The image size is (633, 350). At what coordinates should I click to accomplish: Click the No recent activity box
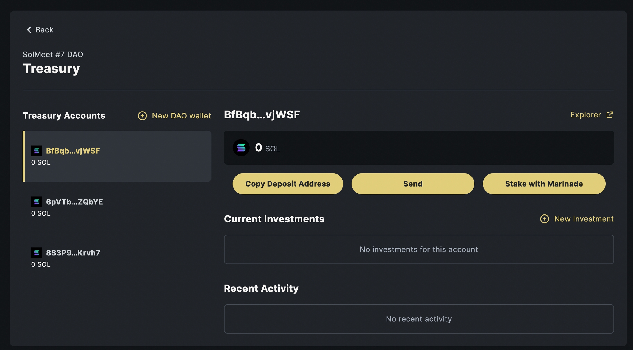point(419,319)
